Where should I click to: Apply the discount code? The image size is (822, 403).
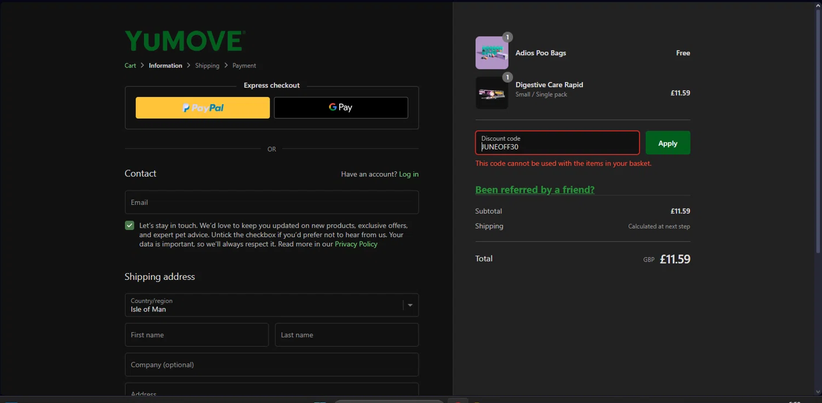(668, 143)
